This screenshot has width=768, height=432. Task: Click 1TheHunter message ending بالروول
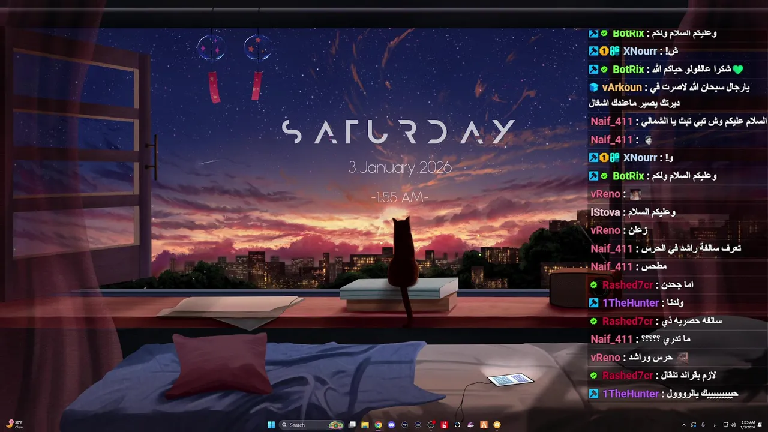point(664,394)
